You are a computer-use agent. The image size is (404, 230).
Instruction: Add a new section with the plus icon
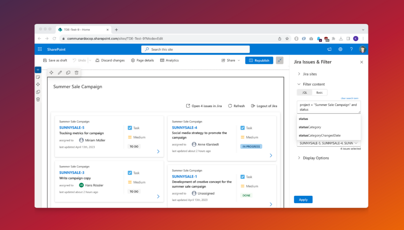click(38, 70)
